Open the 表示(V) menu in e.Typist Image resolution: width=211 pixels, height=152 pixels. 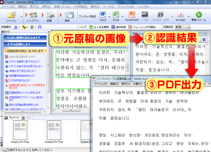[34, 7]
